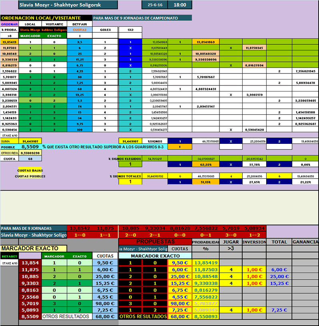The width and height of the screenshot is (319, 326).
Task: Select the JUGAR column header
Action: point(231,242)
